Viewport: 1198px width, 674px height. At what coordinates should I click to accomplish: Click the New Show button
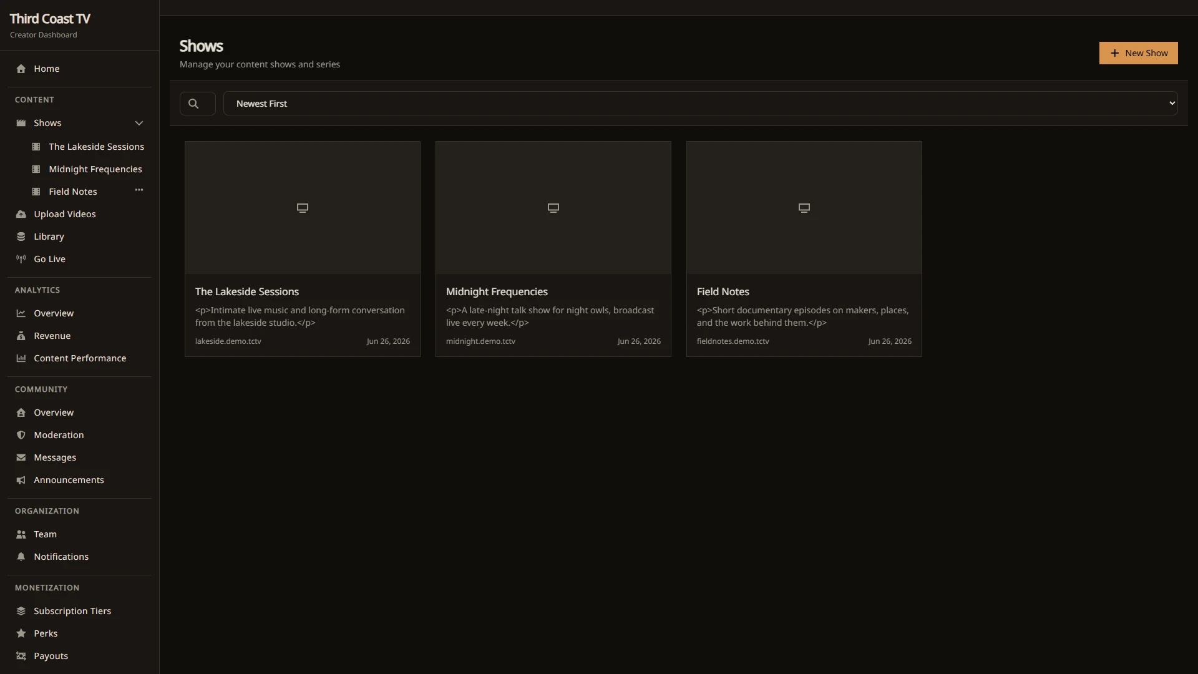tap(1138, 53)
